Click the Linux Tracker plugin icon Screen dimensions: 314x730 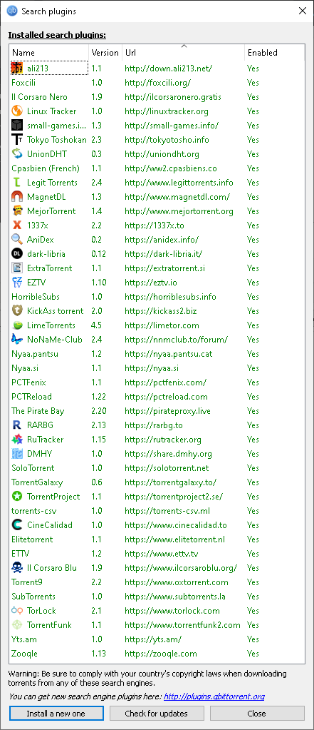click(x=16, y=111)
